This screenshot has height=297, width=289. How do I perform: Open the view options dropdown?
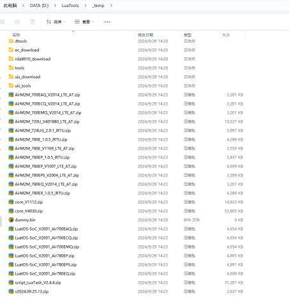click(x=84, y=22)
